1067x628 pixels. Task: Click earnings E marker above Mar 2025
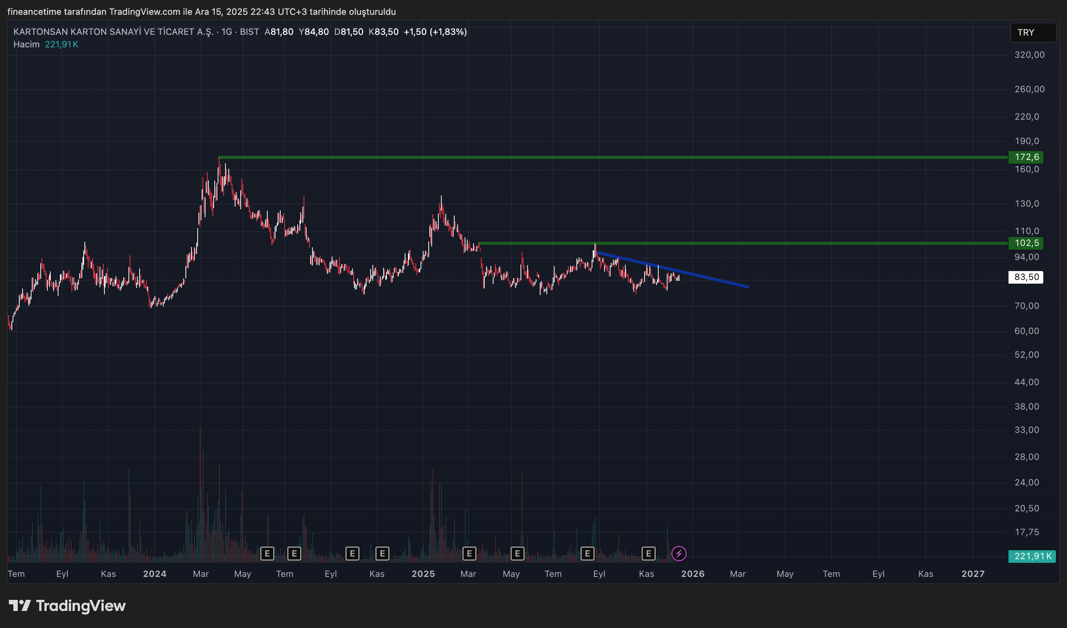469,554
